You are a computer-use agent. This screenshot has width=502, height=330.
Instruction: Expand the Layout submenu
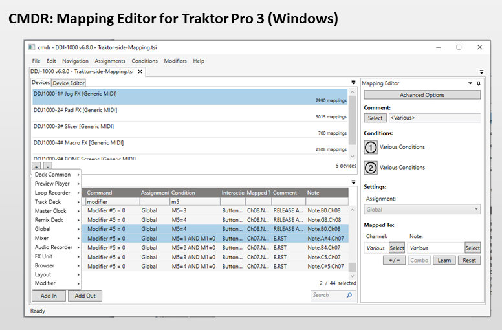57,274
